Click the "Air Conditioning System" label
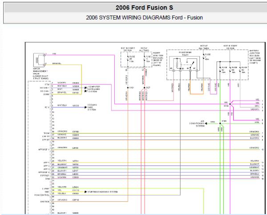 197,123
